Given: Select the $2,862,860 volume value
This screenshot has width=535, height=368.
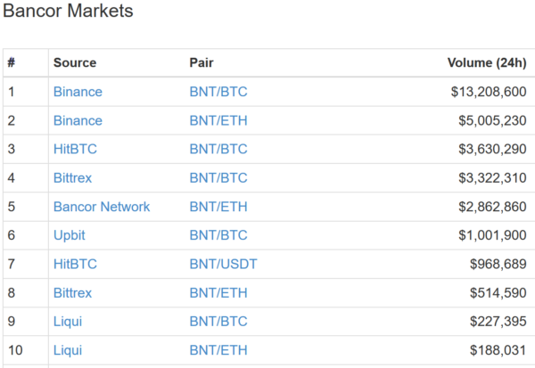Looking at the screenshot, I should tap(492, 207).
